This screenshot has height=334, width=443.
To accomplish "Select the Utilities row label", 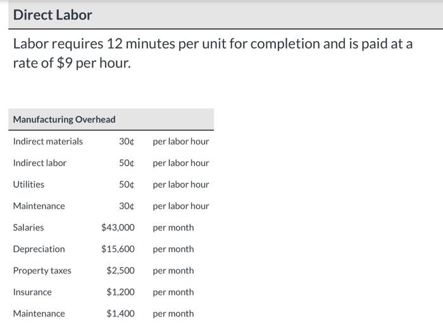I will tap(28, 184).
